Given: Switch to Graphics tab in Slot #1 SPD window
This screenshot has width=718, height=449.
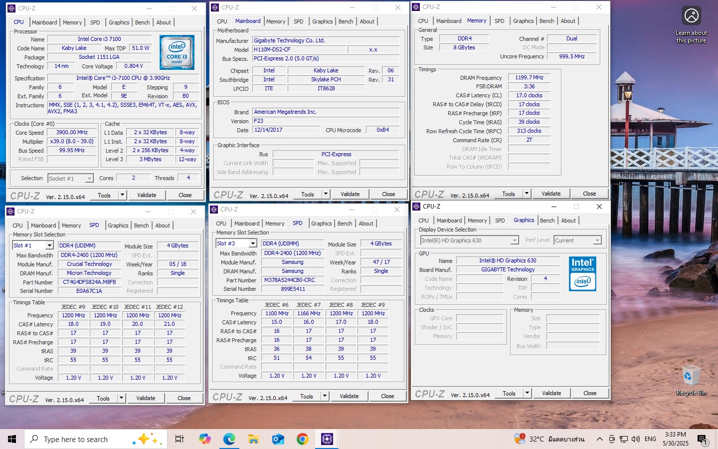Looking at the screenshot, I should (x=118, y=225).
